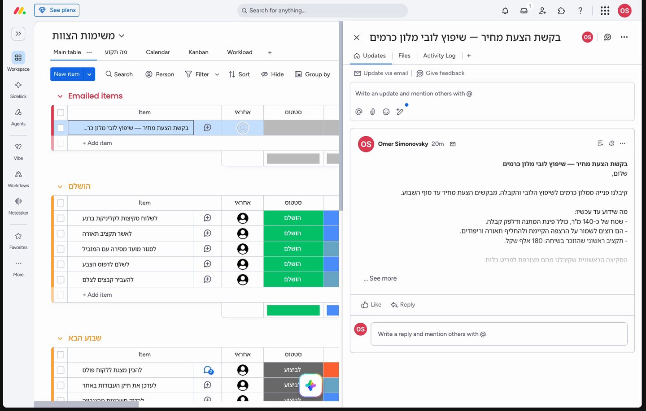Viewport: 646px width, 411px height.
Task: Open the Files tab in item panel
Action: coord(404,56)
